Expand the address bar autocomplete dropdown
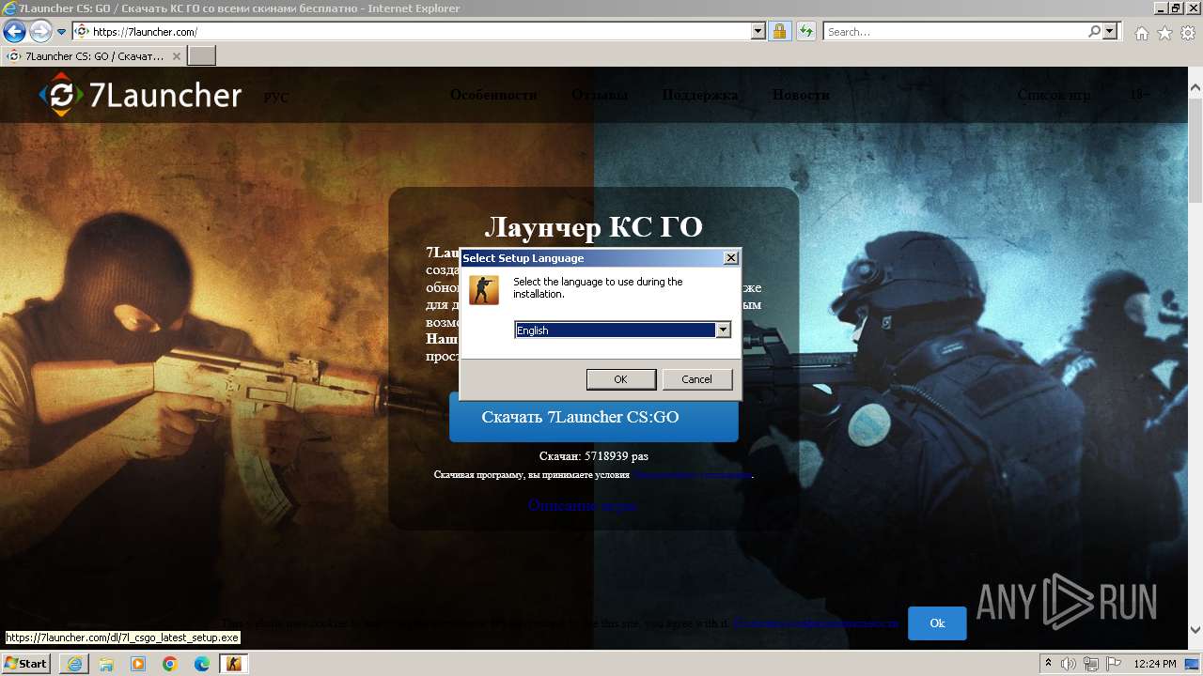 pos(758,32)
